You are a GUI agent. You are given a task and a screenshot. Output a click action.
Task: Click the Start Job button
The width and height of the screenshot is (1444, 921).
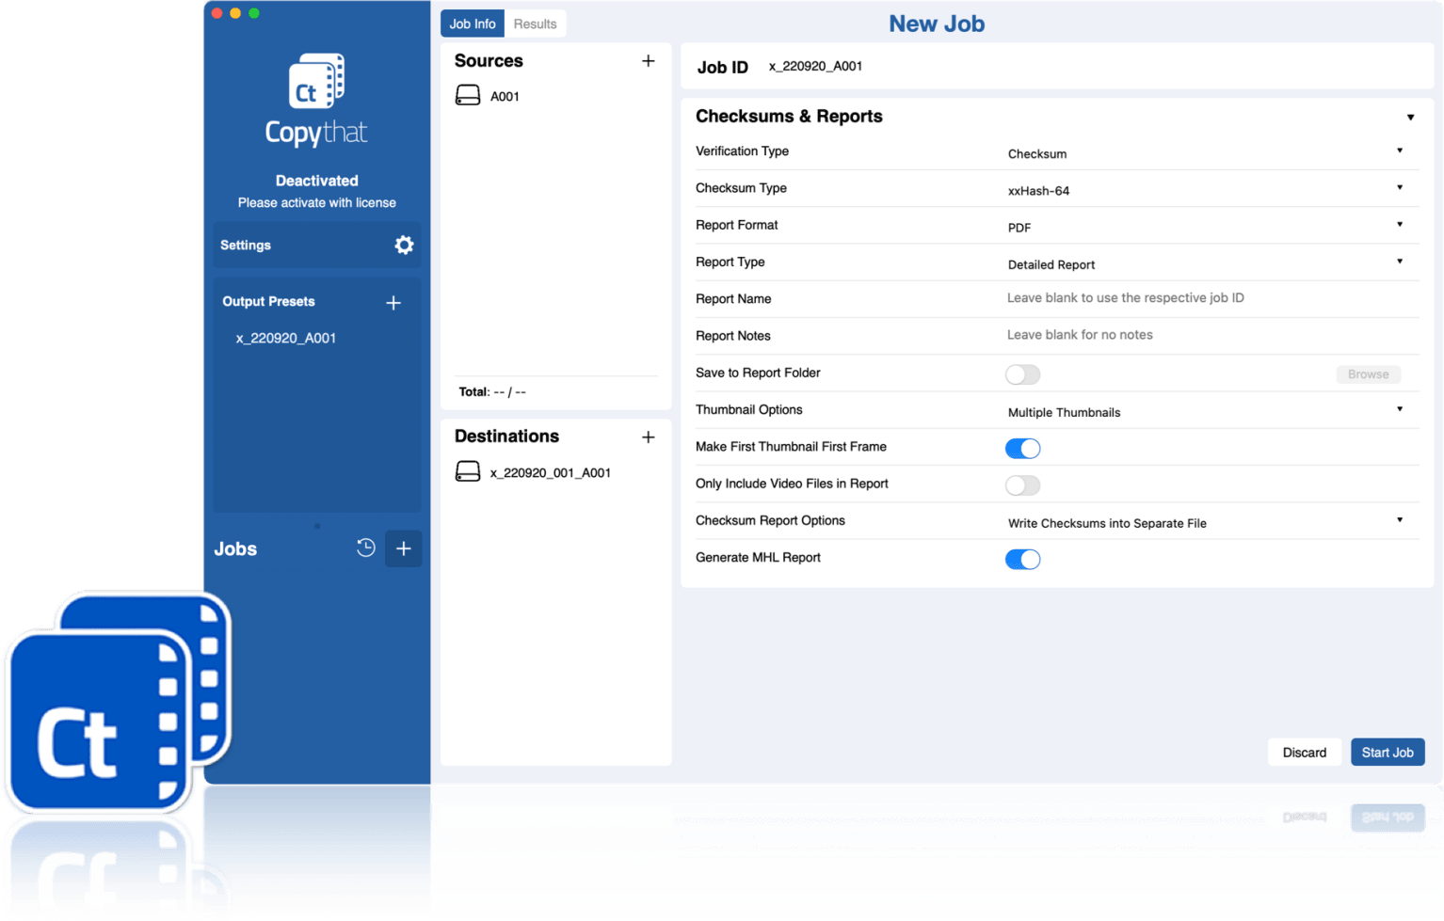1387,753
